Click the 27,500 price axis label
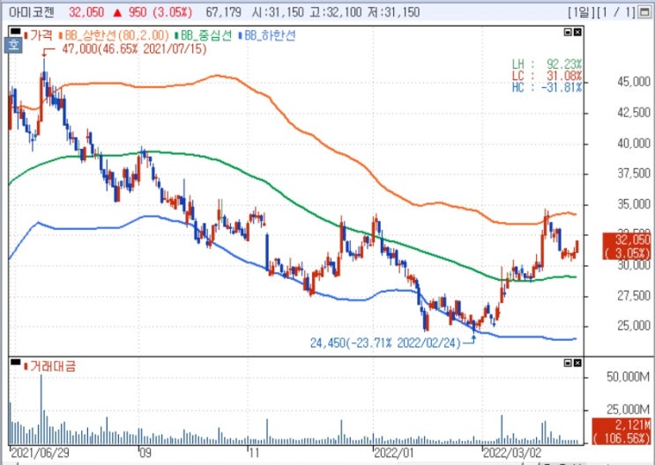 click(634, 296)
